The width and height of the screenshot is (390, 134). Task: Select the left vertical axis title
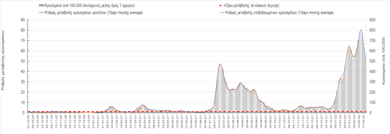pyautogui.click(x=3, y=60)
